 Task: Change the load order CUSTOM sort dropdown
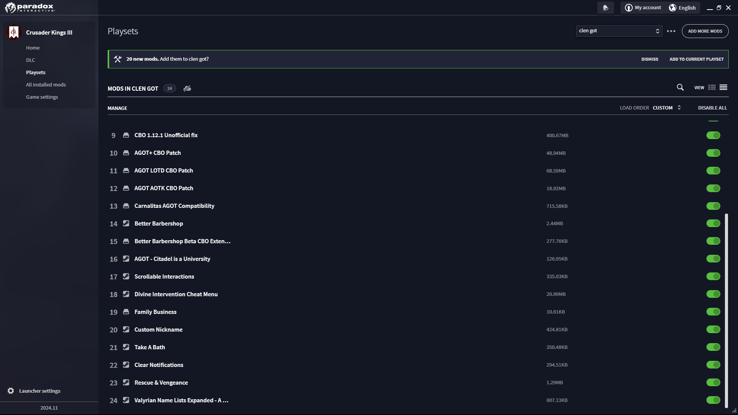[667, 108]
